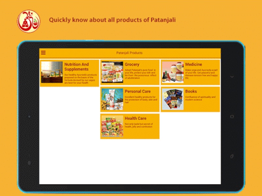
Task: Tap the tablet recent-apps bezel button
Action: coord(232,156)
